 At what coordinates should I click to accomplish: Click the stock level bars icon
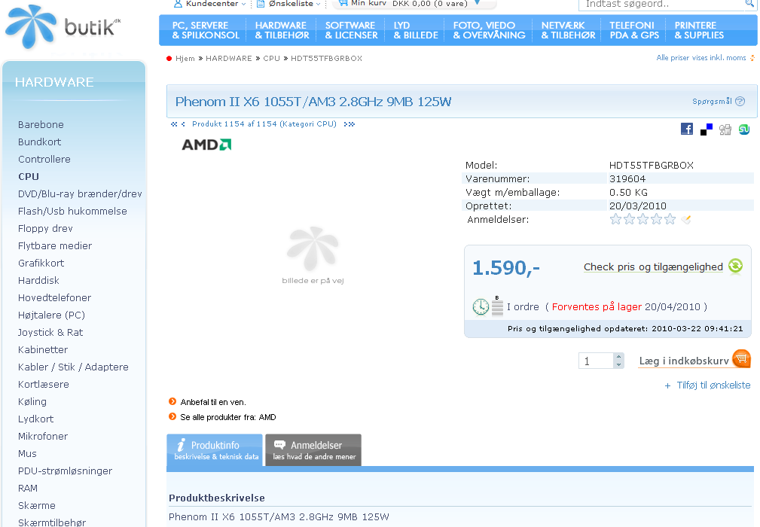(497, 306)
